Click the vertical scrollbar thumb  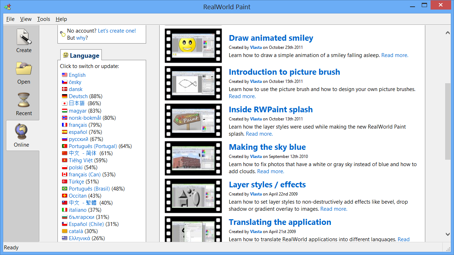448,121
